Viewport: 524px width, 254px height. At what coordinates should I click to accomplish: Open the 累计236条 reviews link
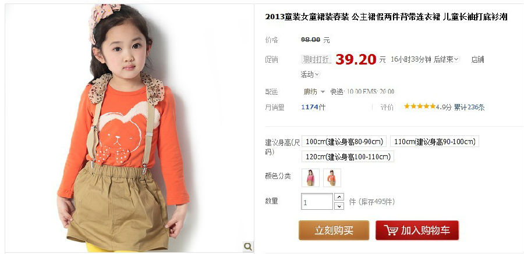469,107
